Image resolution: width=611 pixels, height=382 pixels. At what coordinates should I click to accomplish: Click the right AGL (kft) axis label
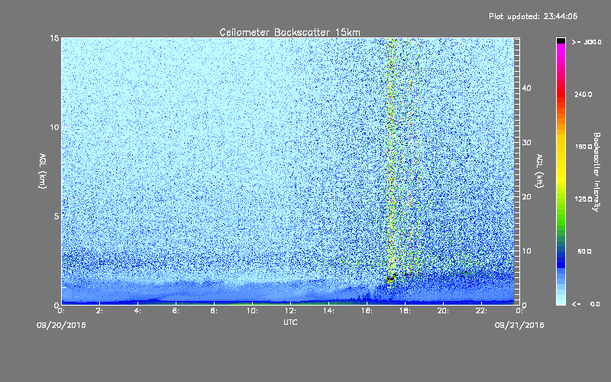pyautogui.click(x=539, y=171)
